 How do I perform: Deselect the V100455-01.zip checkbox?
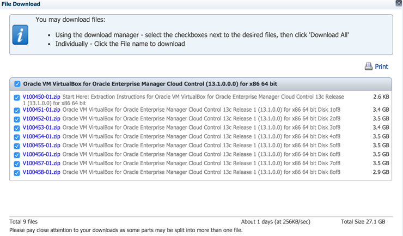coord(17,146)
